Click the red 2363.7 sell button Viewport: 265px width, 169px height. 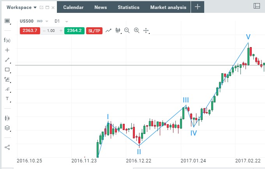coord(30,30)
